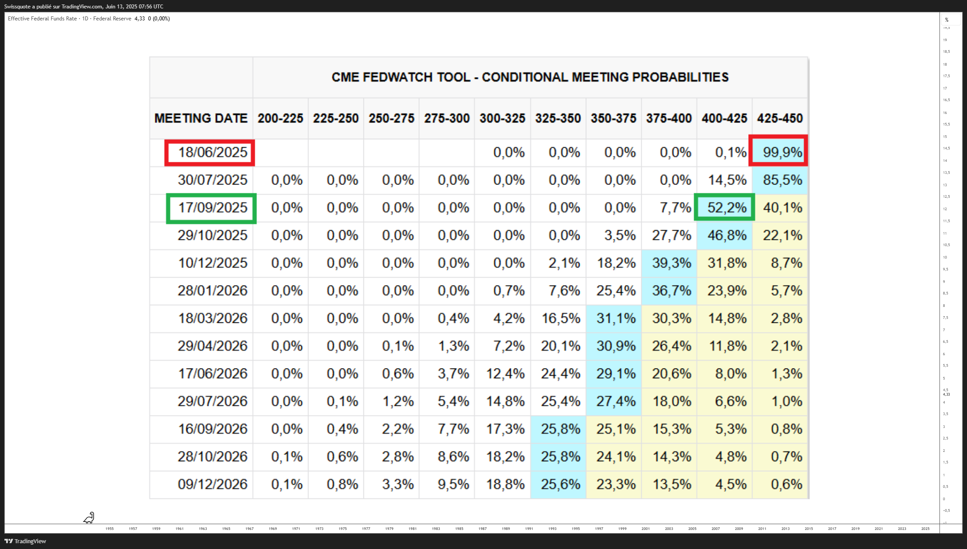Click the TradingView logo at bottom left

(25, 541)
